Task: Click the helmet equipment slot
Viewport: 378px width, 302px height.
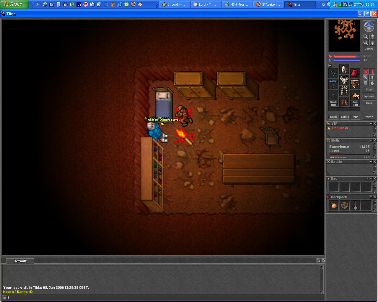Action: [x=344, y=69]
